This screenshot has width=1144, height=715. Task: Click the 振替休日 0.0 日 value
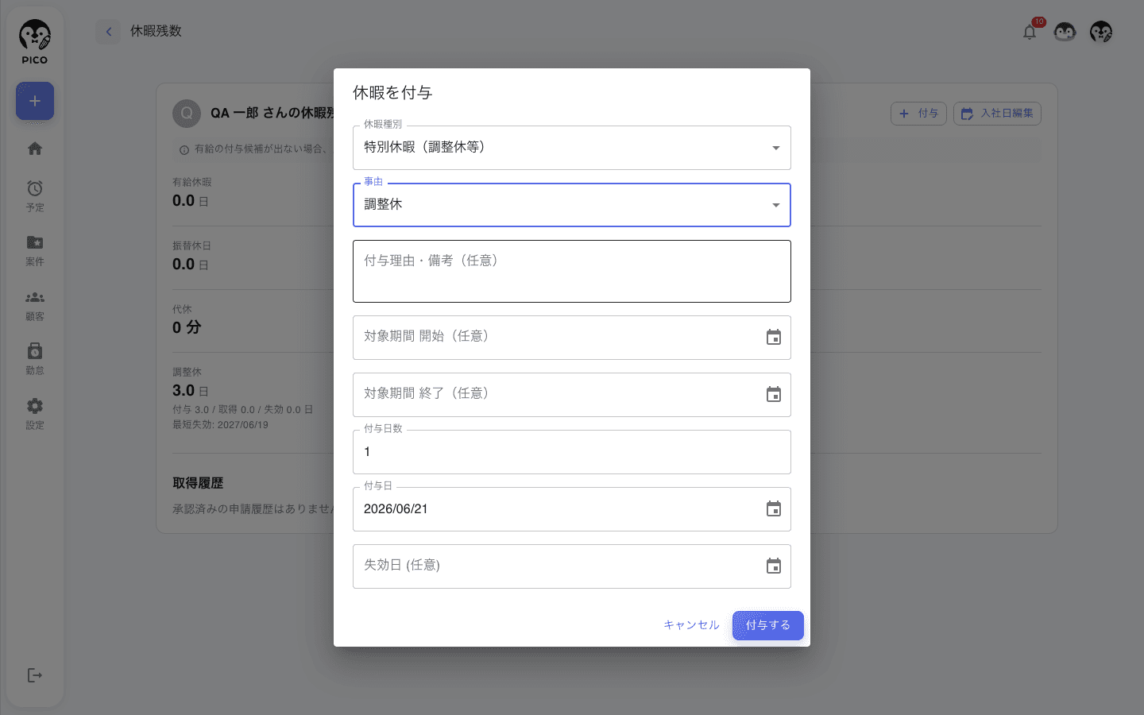[191, 265]
